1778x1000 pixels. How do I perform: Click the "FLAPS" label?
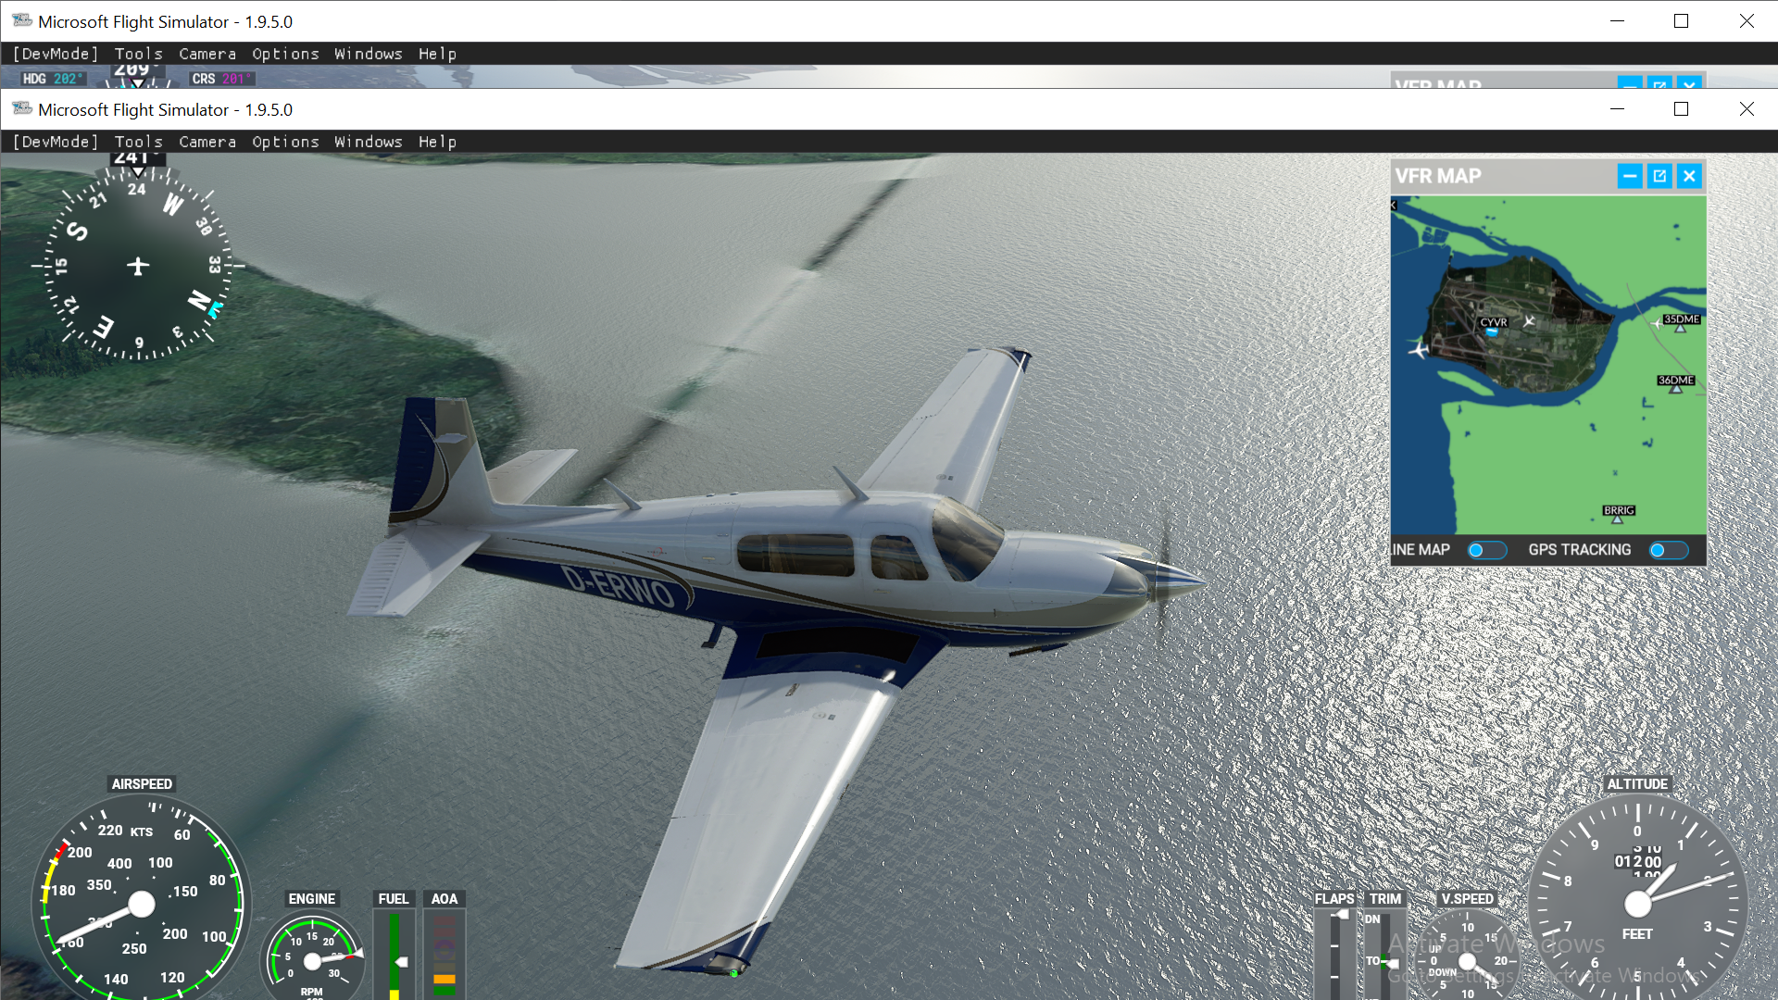point(1334,899)
